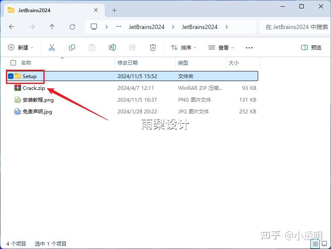
Task: Delete the selected item with trash icon
Action: [x=153, y=47]
